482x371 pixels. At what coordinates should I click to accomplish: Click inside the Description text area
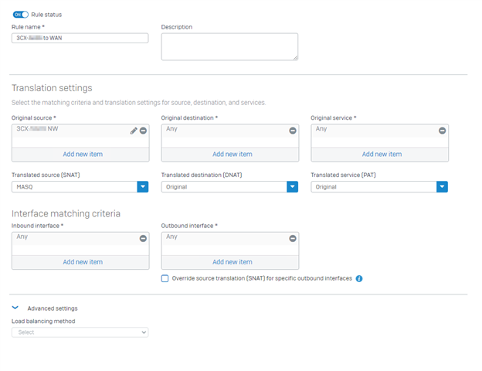229,46
